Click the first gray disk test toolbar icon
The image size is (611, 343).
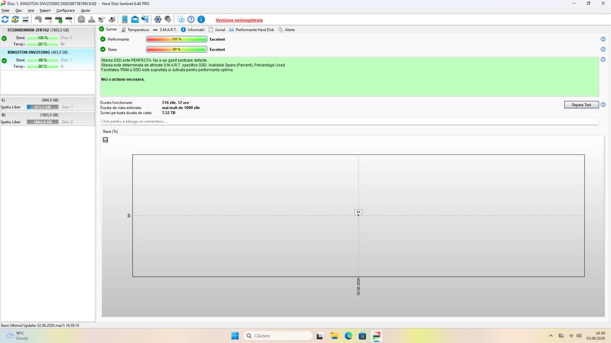38,20
